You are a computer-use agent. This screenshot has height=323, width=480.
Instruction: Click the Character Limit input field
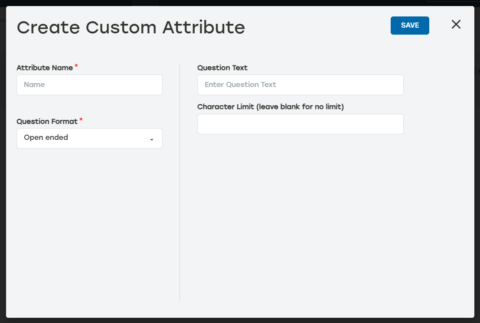(300, 124)
